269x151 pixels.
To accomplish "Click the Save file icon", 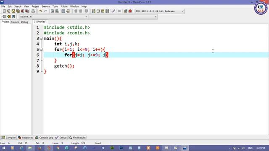I will coord(13,11).
